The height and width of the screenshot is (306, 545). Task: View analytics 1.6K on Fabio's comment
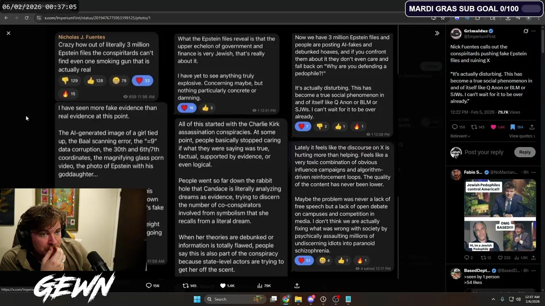click(522, 258)
